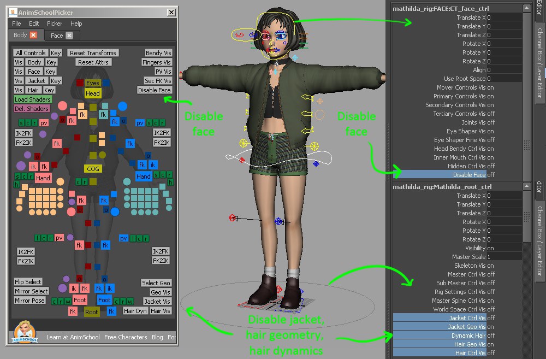Select the yellow Eyes control in the picker
546x359 pixels.
[x=93, y=83]
